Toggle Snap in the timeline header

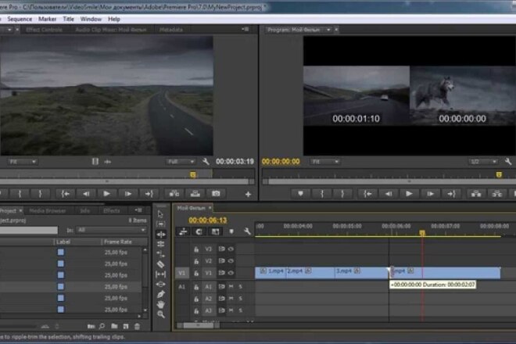tap(199, 231)
